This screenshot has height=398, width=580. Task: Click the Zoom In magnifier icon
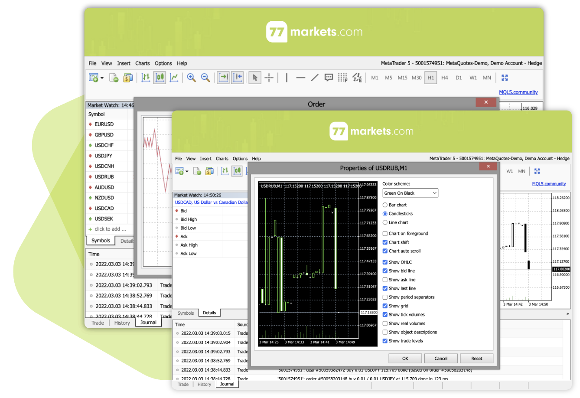tap(191, 78)
